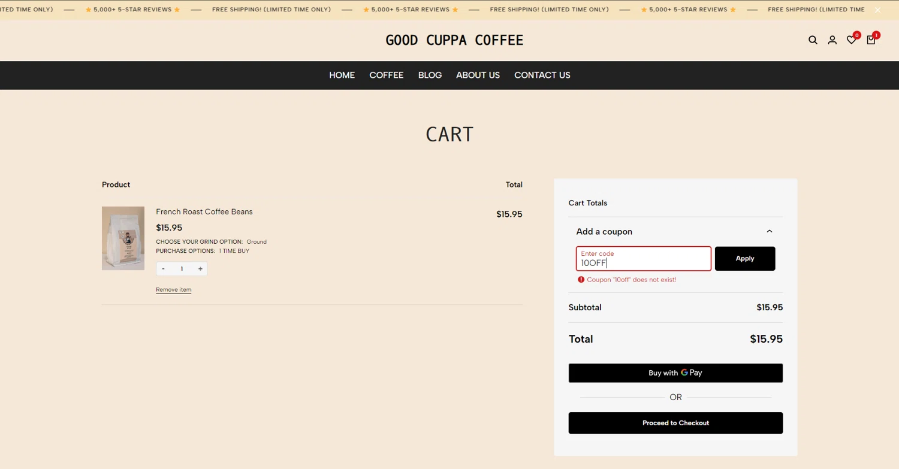Open the shopping cart bag icon
899x469 pixels.
click(871, 40)
